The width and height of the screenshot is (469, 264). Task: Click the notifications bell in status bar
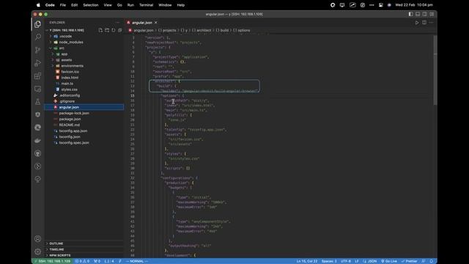click(x=432, y=261)
